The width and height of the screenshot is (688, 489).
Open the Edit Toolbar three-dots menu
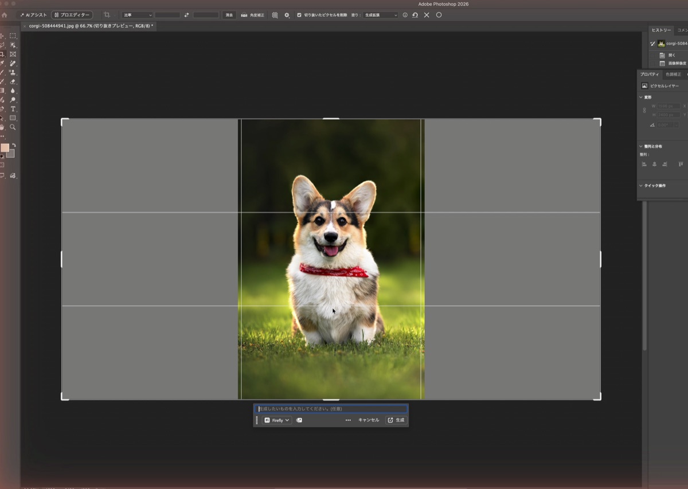tap(3, 136)
